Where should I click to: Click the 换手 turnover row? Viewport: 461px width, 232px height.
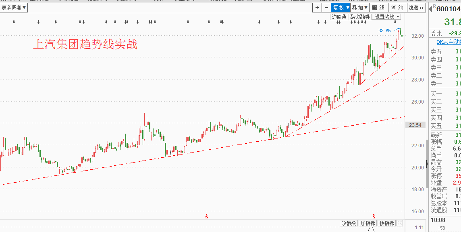click(445, 156)
